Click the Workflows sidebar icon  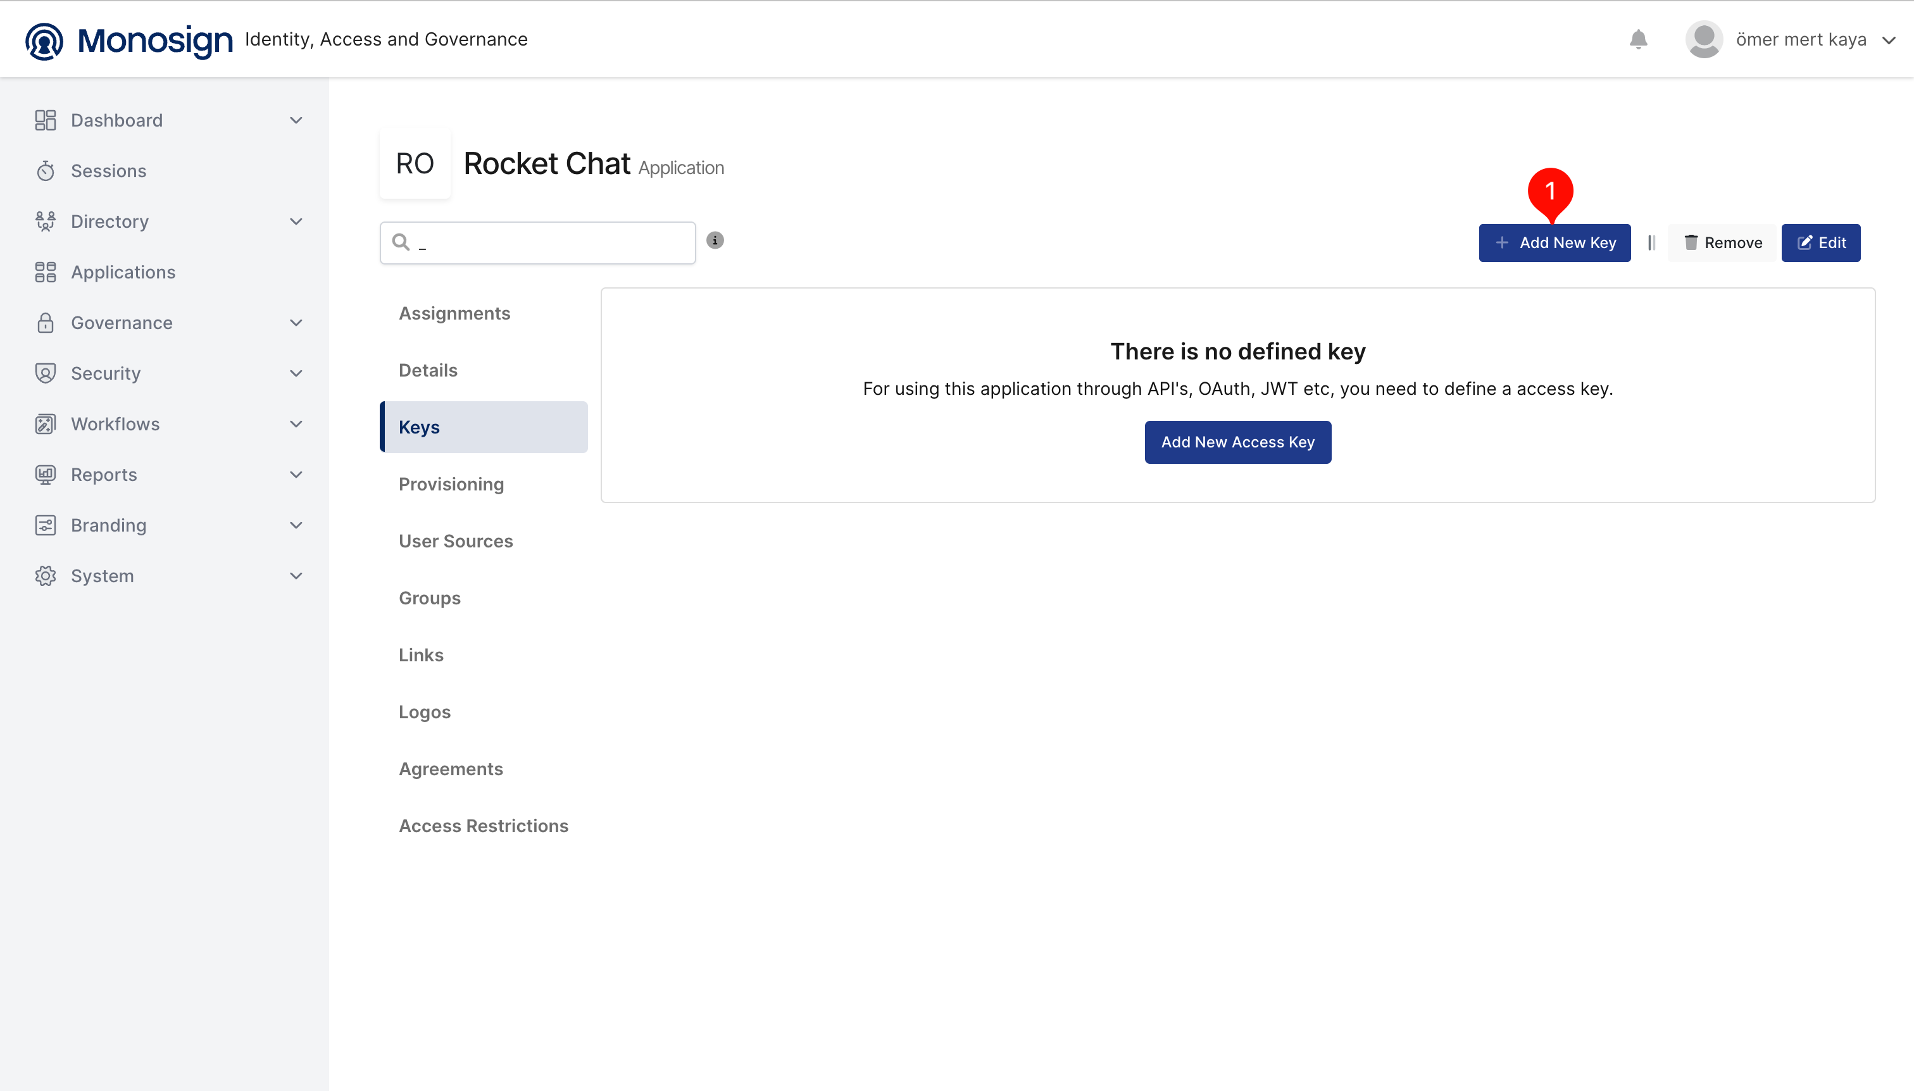tap(45, 424)
